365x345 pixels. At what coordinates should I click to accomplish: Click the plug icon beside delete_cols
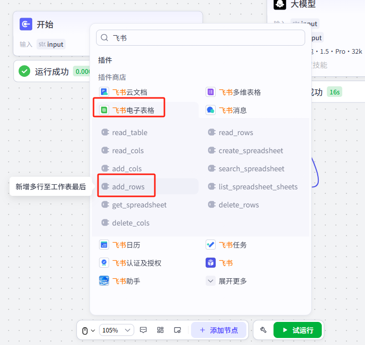pyautogui.click(x=105, y=222)
